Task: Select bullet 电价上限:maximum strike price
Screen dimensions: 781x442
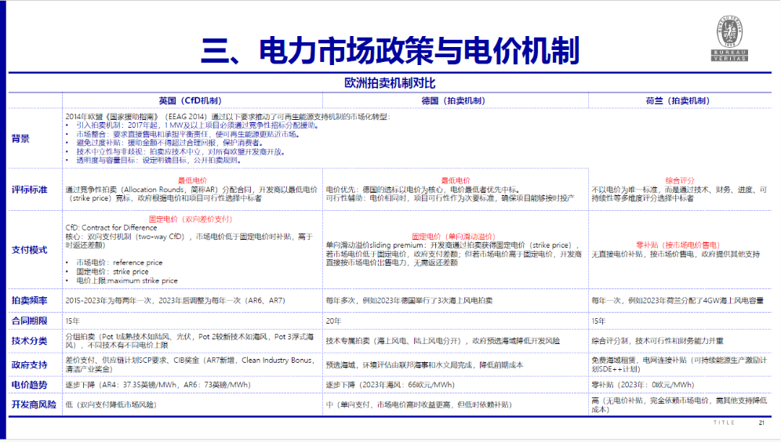Action: tap(126, 281)
